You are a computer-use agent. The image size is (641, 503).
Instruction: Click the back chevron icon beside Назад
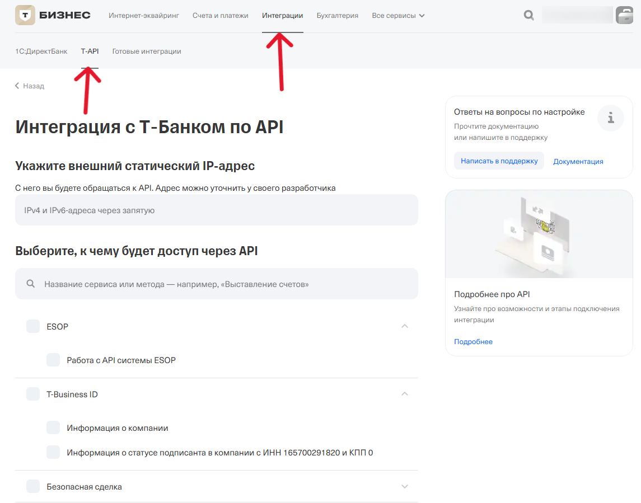point(17,86)
